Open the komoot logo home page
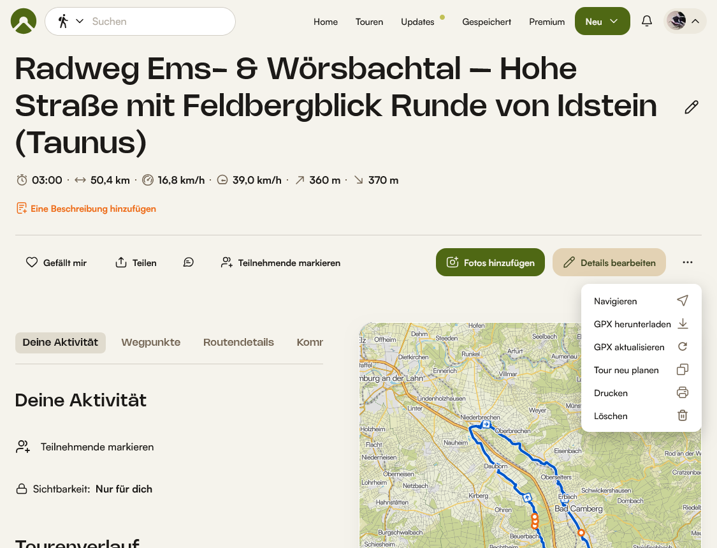The image size is (717, 548). tap(24, 21)
